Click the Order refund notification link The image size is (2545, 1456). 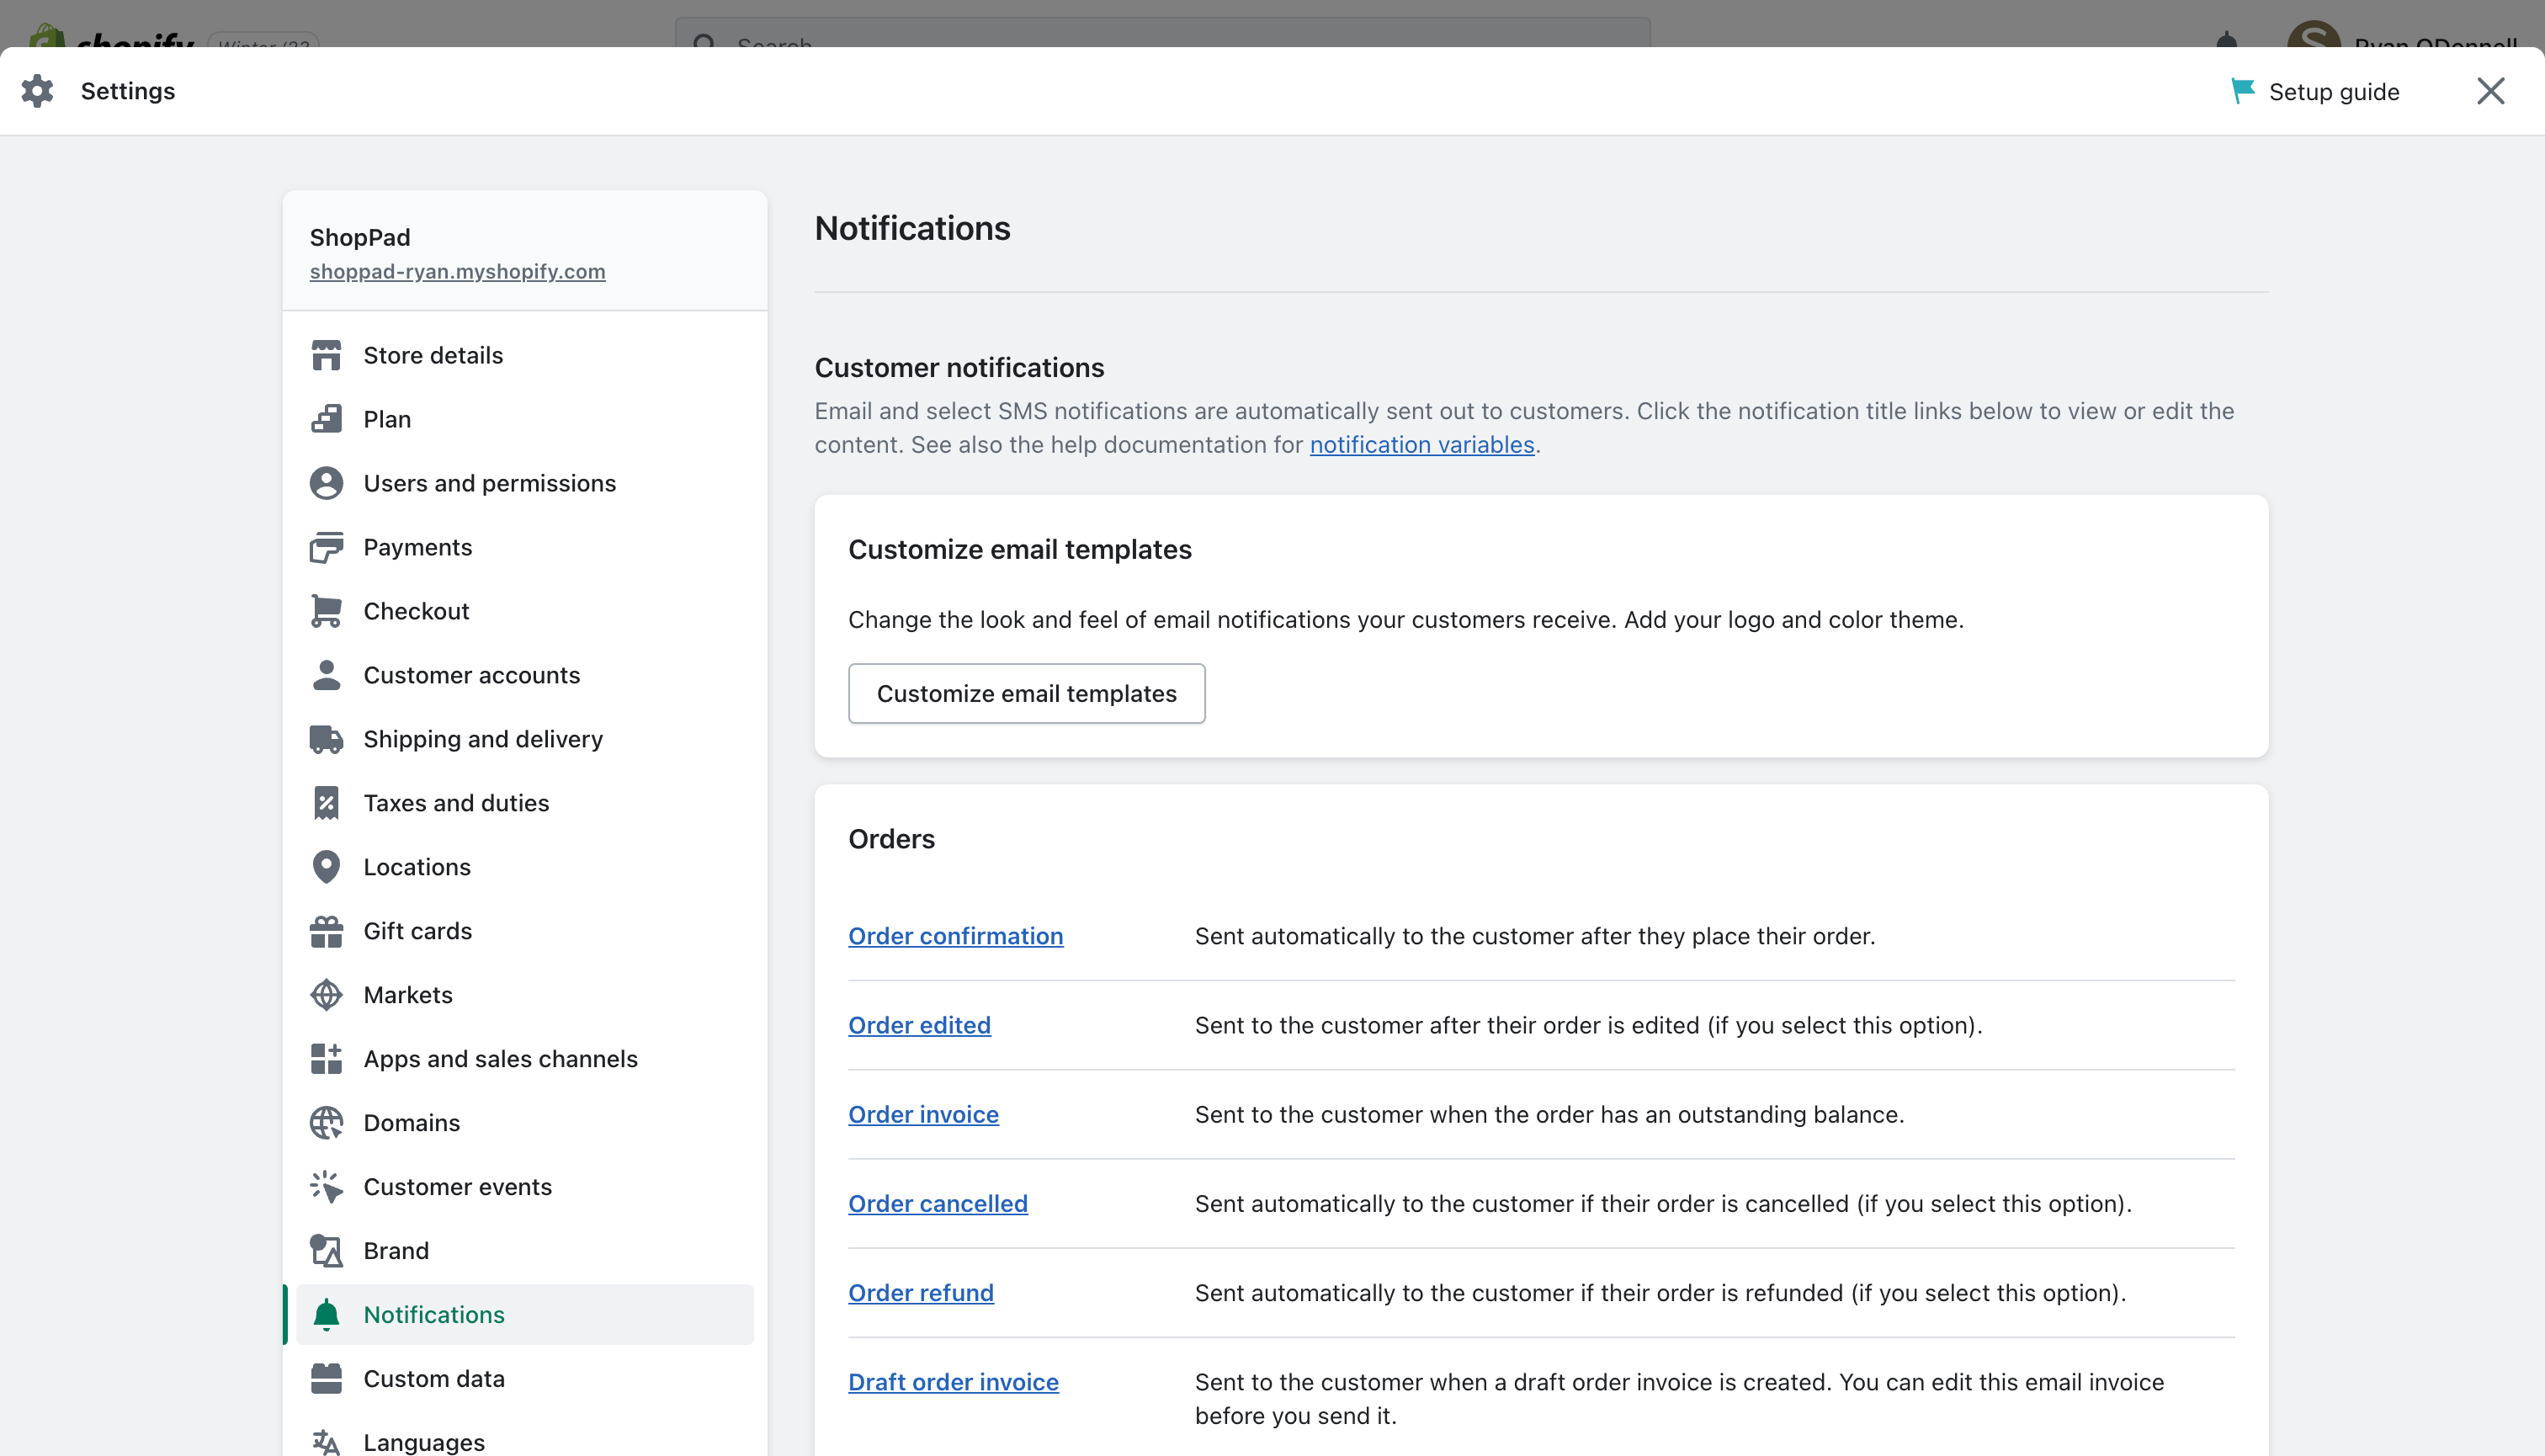coord(922,1292)
